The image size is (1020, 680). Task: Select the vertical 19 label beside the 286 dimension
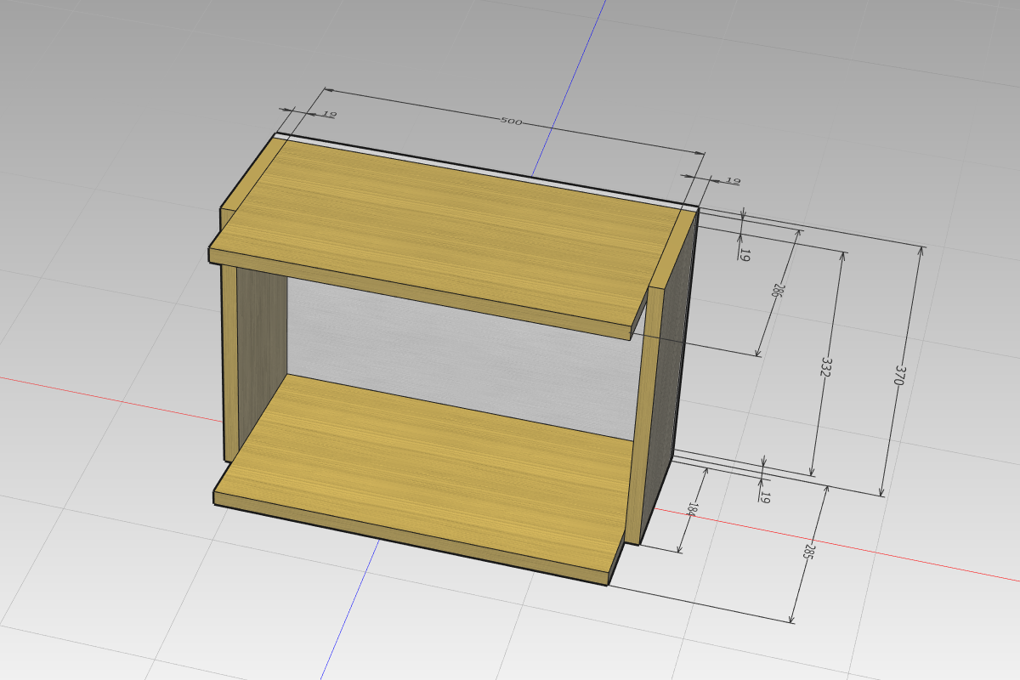(x=744, y=253)
